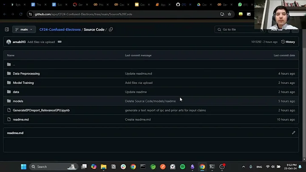The width and height of the screenshot is (306, 172).
Task: Click the microphone tray icon
Action: click(251, 167)
